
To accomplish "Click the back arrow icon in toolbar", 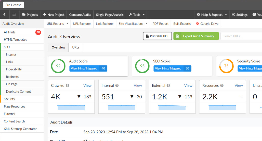I will [x=5, y=14].
